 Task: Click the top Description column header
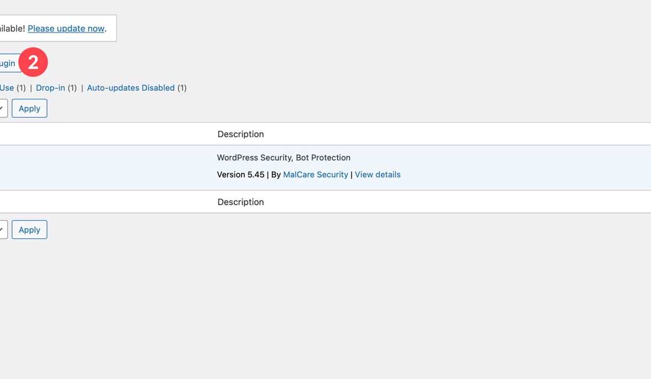click(241, 134)
